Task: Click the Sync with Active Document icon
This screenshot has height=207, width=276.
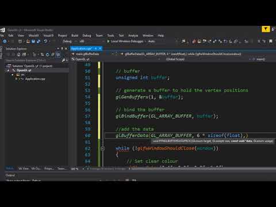Action: click(43, 55)
